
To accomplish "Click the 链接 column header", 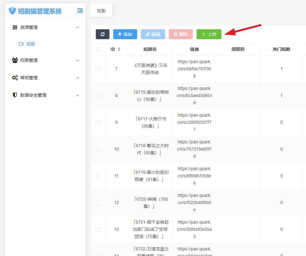I will pyautogui.click(x=194, y=49).
